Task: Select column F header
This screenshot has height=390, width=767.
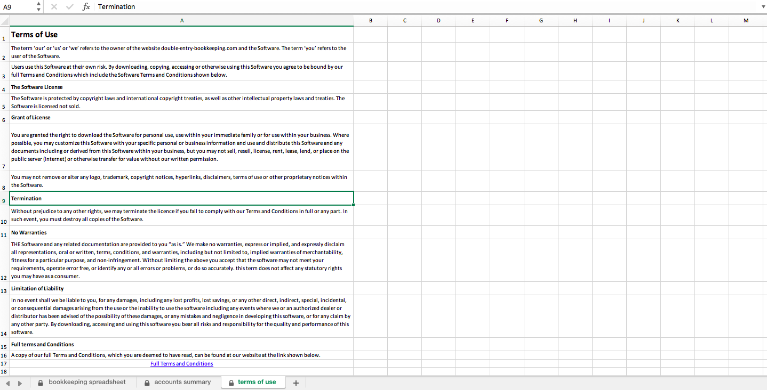Action: tap(507, 21)
